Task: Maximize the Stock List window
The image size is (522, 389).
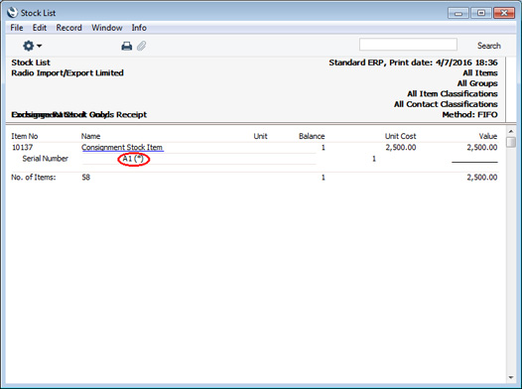Action: (481, 13)
